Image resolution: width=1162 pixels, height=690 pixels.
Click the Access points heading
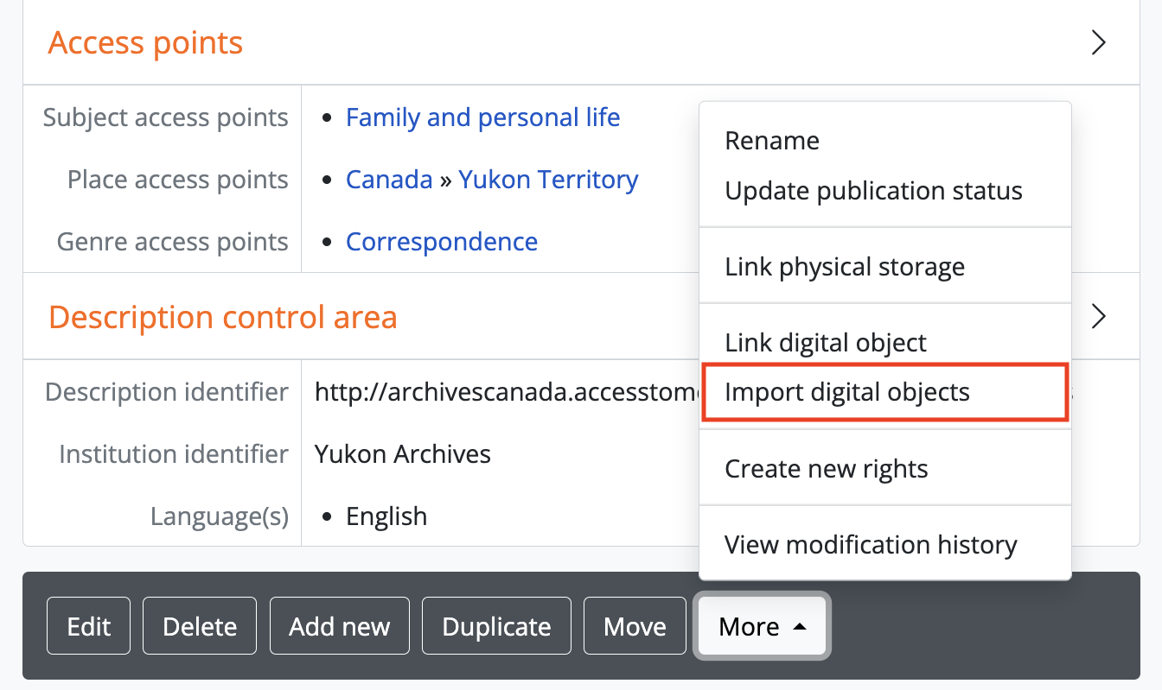[145, 43]
